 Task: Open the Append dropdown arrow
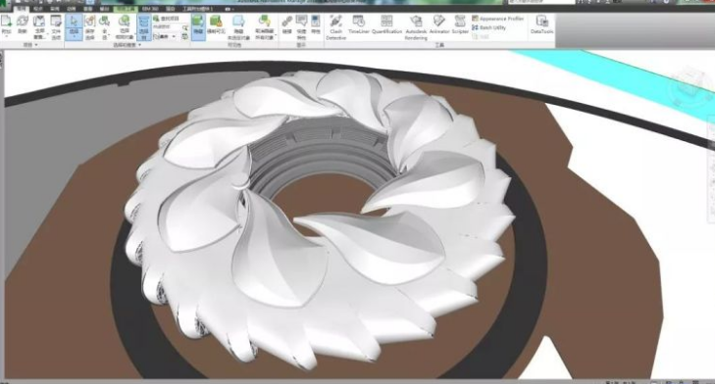point(7,36)
